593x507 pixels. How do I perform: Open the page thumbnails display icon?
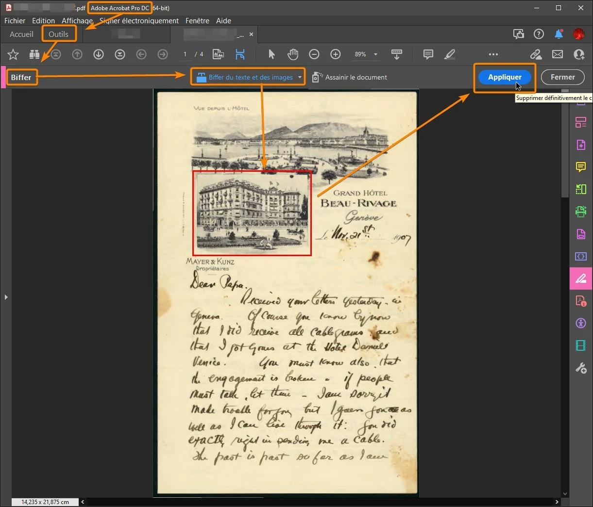[219, 54]
